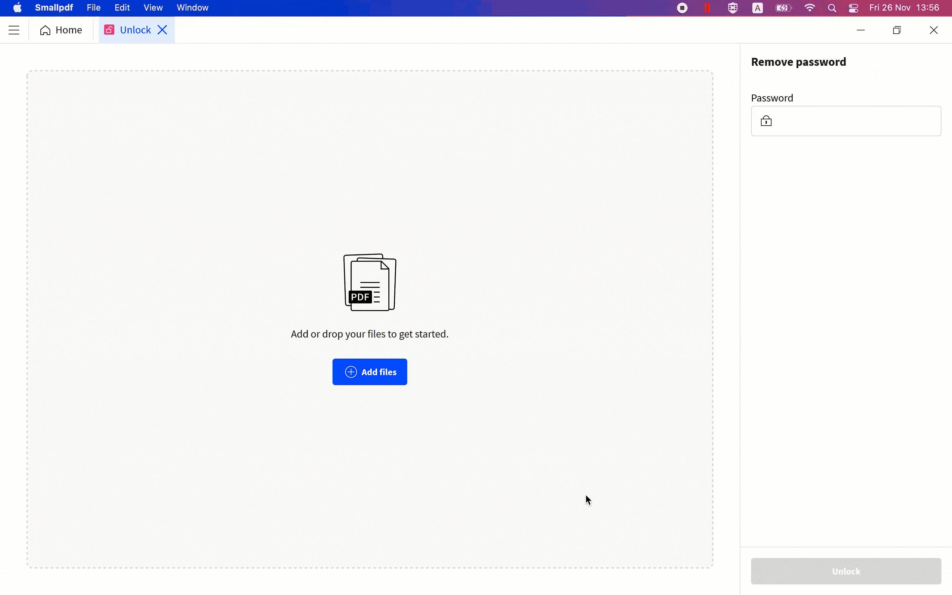
Task: Click the Unlock button at bottom right
Action: (x=846, y=571)
